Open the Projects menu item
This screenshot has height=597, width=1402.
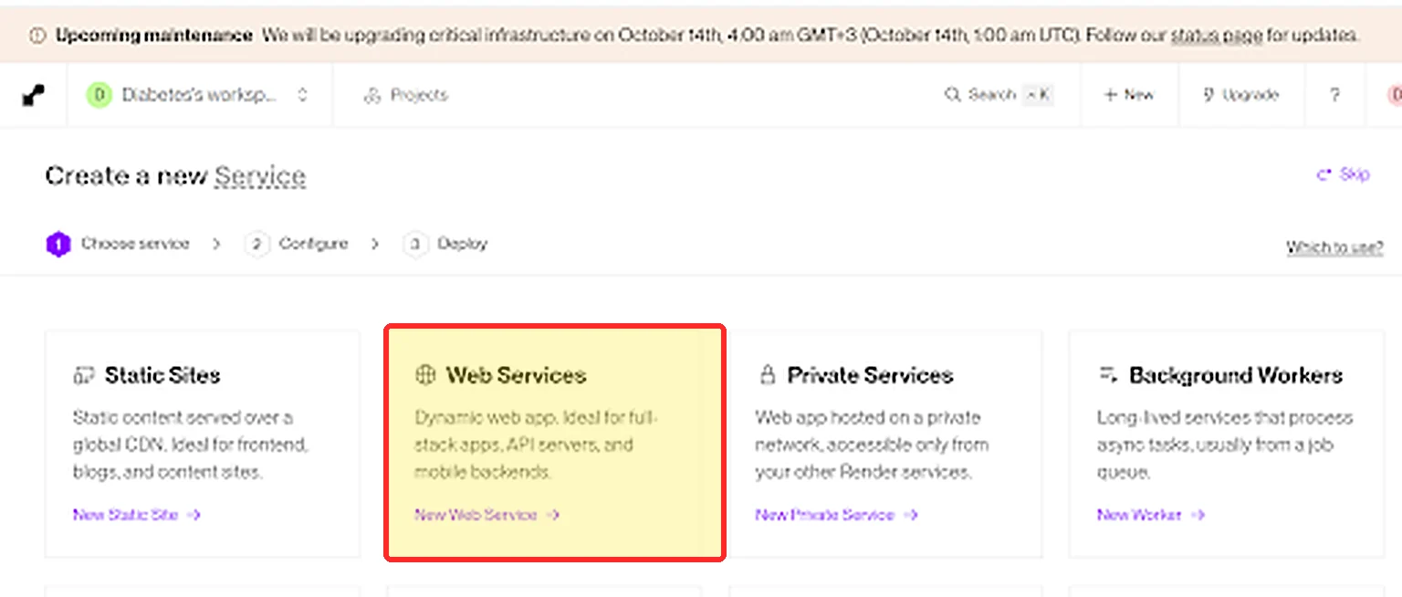pos(406,95)
